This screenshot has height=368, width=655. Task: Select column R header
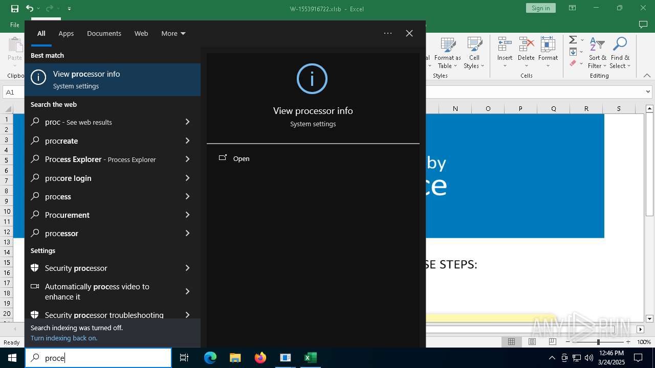[586, 108]
